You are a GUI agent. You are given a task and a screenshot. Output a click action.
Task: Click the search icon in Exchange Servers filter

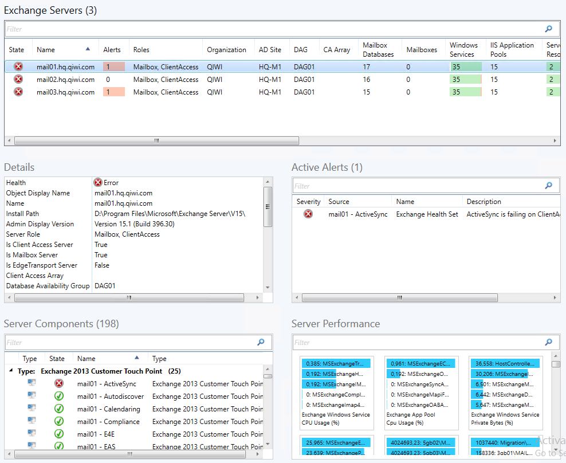click(548, 29)
